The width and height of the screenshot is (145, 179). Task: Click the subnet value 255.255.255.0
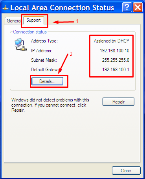(x=116, y=60)
